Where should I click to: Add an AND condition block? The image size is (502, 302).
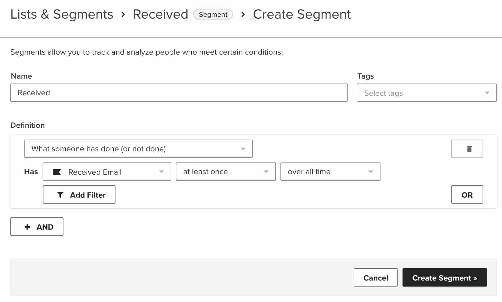37,227
